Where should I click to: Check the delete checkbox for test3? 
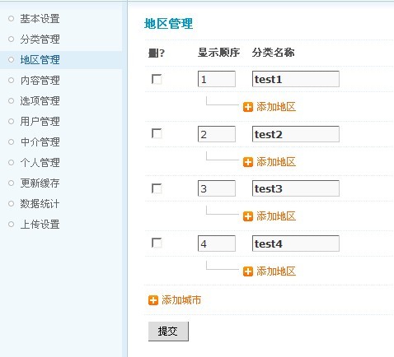click(157, 188)
